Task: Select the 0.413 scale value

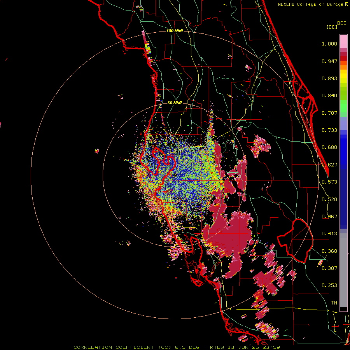Action: click(329, 234)
